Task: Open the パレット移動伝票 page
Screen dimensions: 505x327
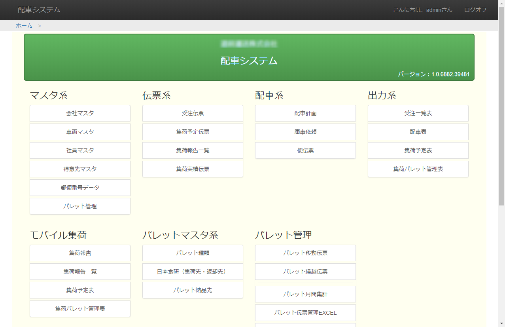Action: click(x=305, y=253)
